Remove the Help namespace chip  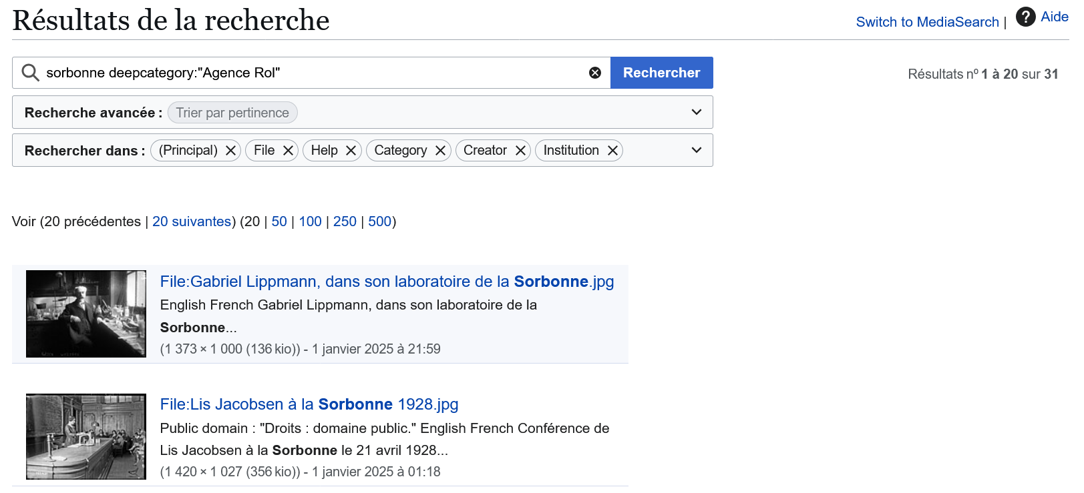pos(351,151)
